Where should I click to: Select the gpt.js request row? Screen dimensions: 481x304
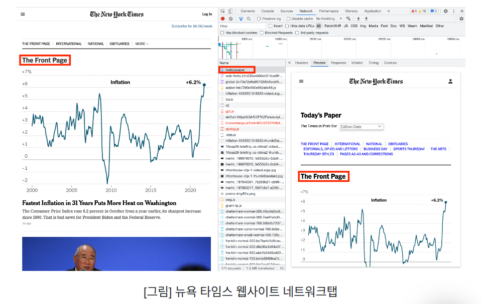[252, 111]
